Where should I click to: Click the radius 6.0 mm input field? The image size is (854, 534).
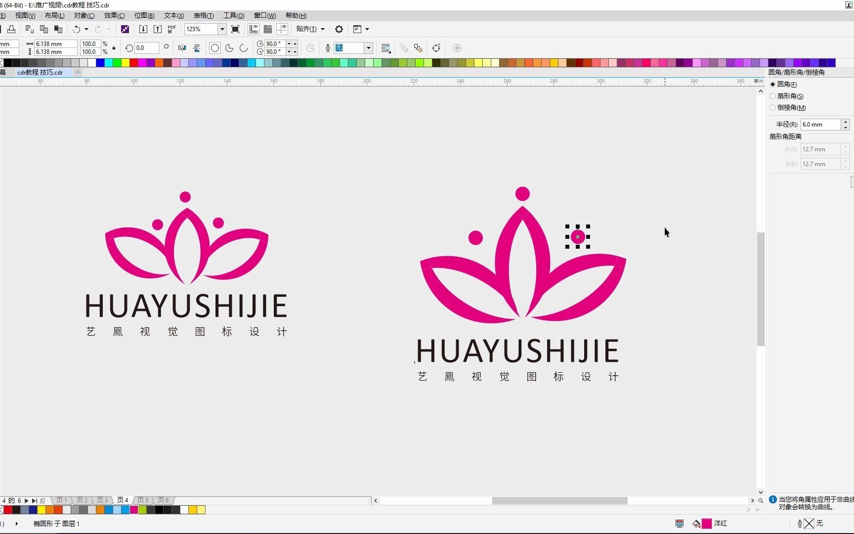(x=821, y=125)
